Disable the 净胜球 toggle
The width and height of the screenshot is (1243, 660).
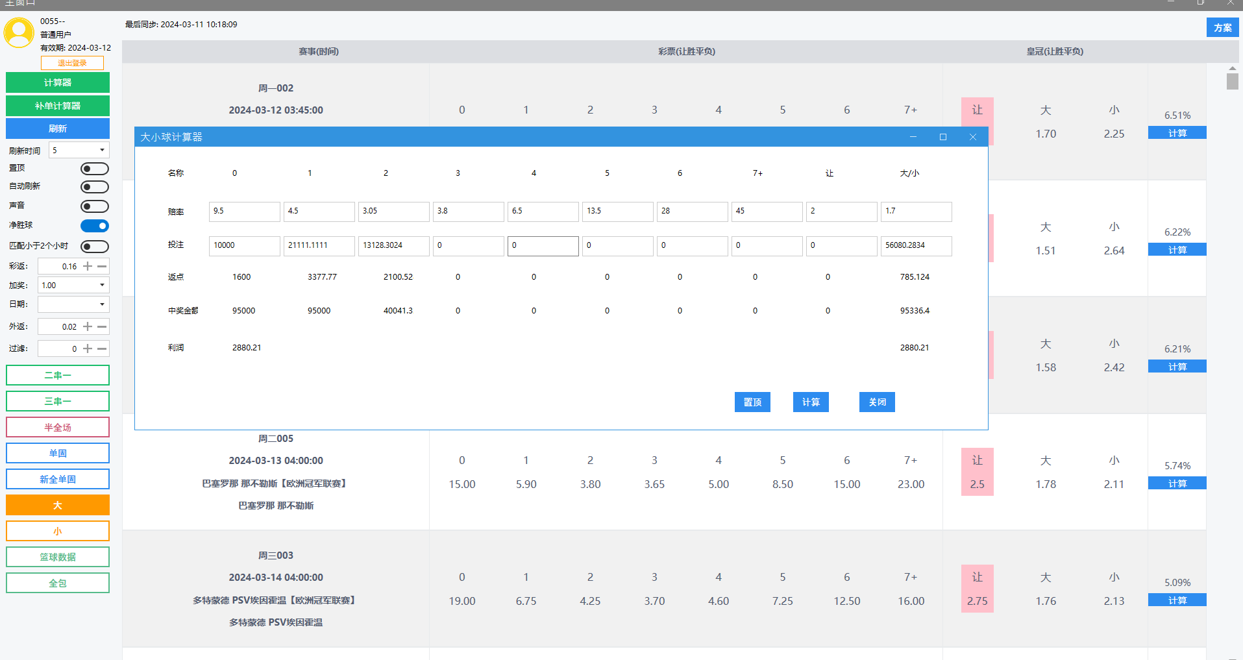click(95, 226)
